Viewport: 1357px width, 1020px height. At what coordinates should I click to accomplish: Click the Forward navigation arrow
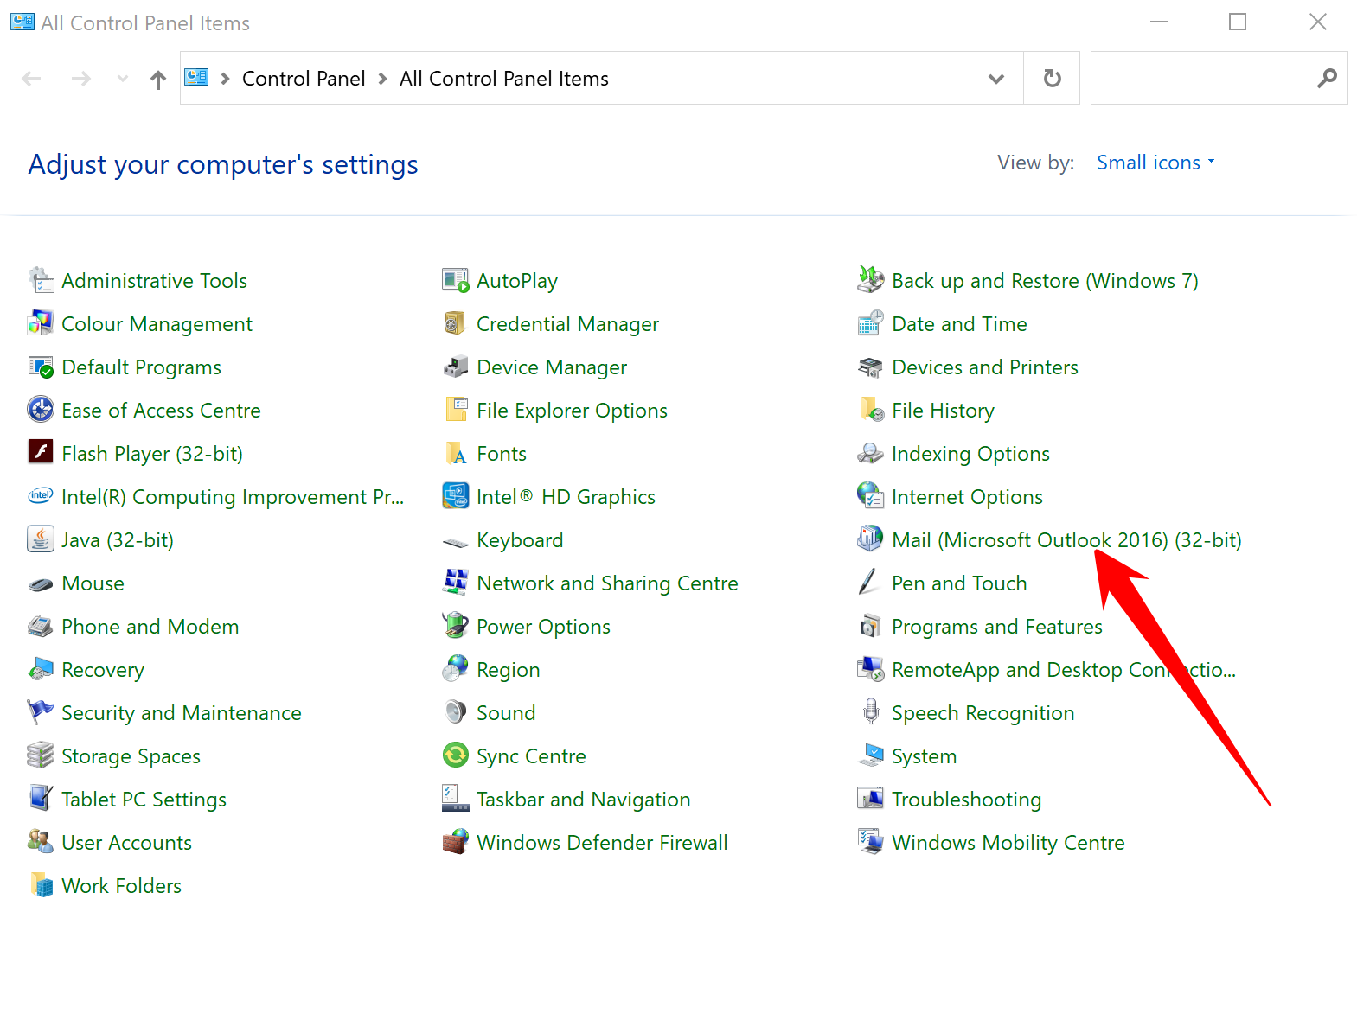(x=81, y=79)
